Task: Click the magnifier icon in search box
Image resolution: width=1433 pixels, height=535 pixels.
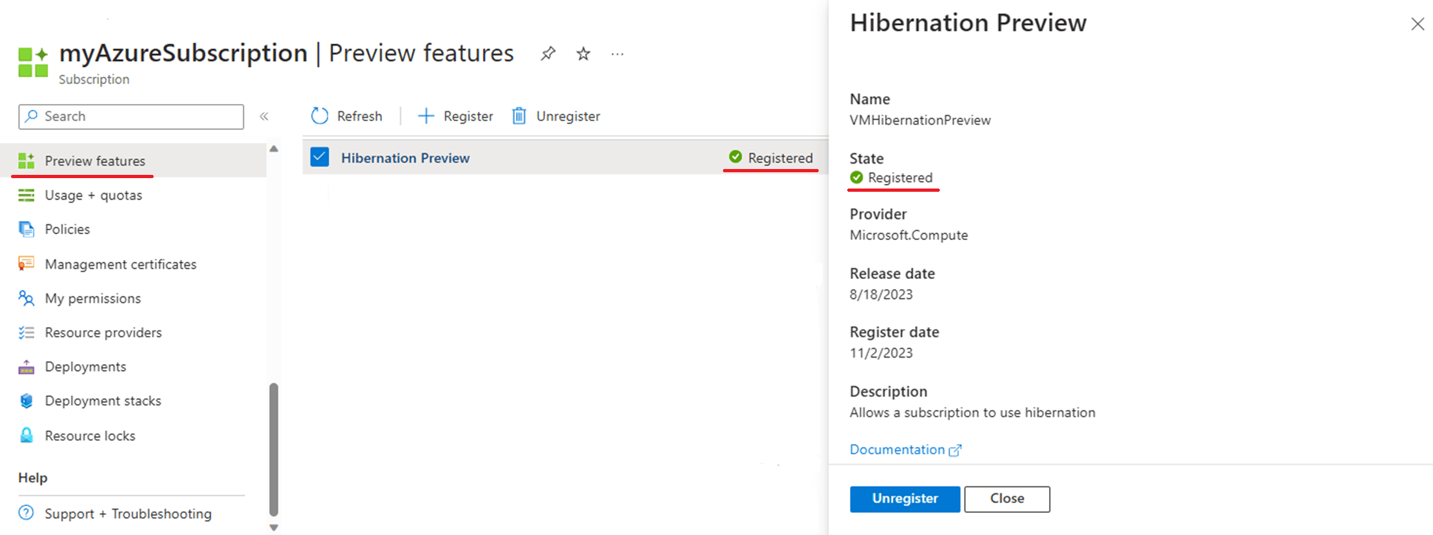Action: pyautogui.click(x=31, y=116)
